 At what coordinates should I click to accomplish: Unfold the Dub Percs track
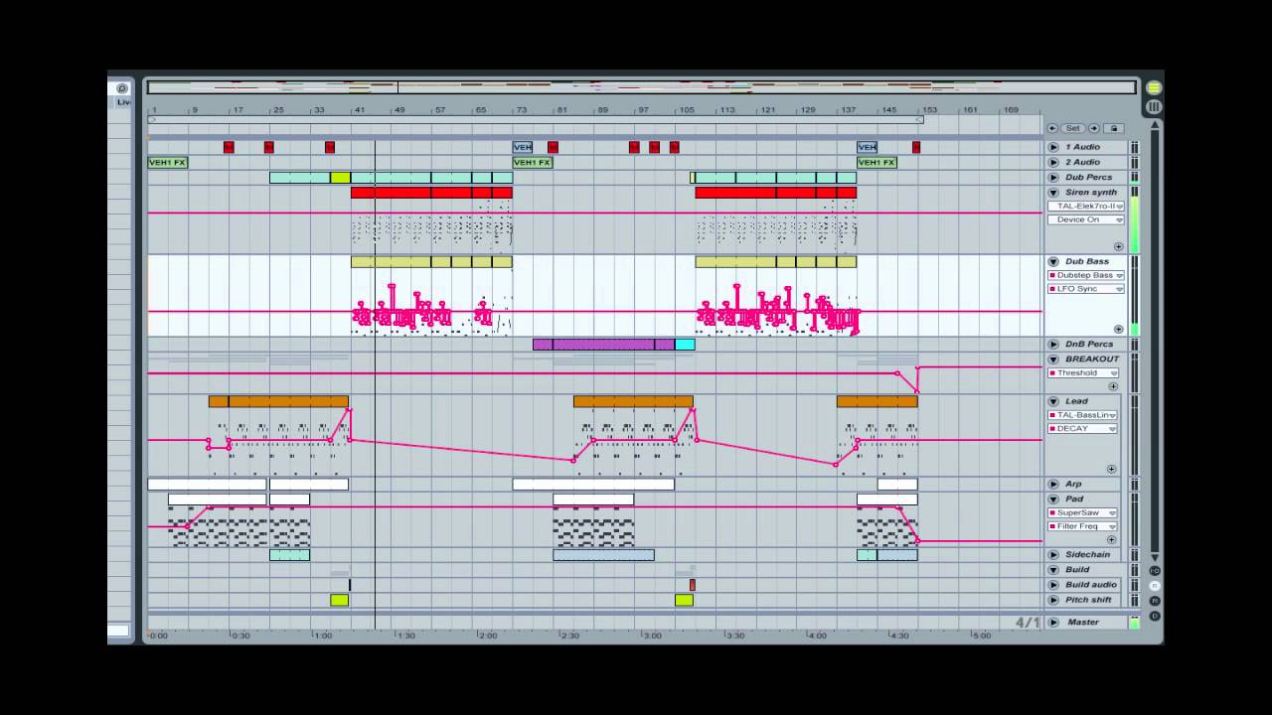[x=1053, y=177]
